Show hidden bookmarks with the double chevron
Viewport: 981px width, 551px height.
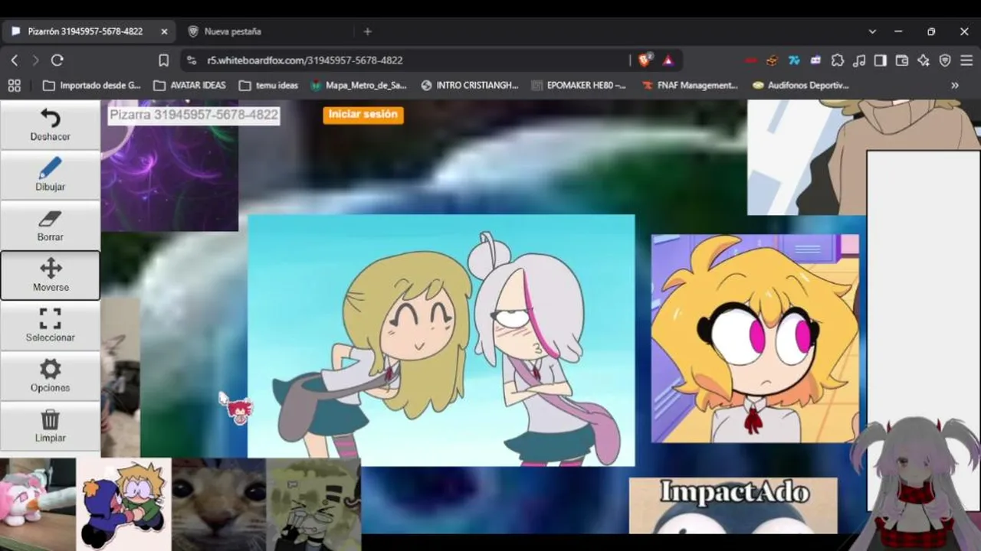[955, 86]
